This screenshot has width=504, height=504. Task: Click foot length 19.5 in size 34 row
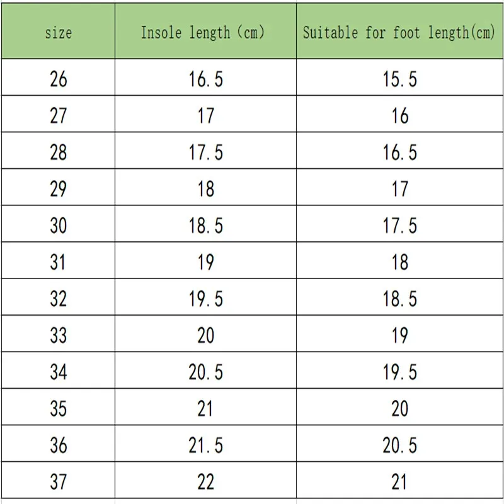[x=399, y=370]
